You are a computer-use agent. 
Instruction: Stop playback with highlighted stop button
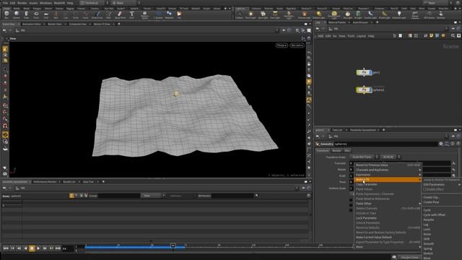[x=32, y=248]
